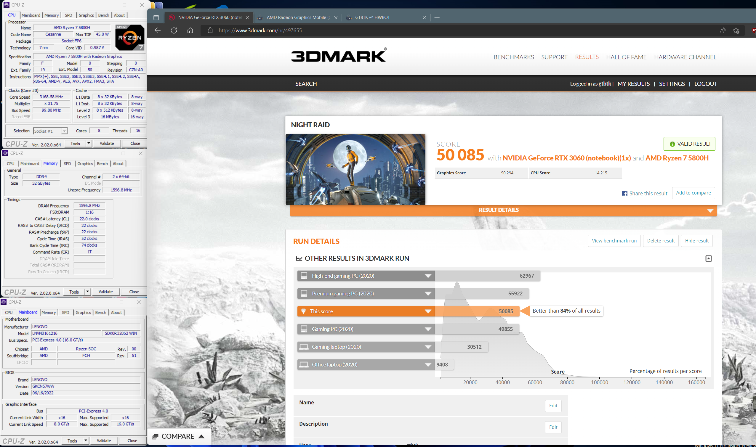Open a new browser tab

pos(437,17)
